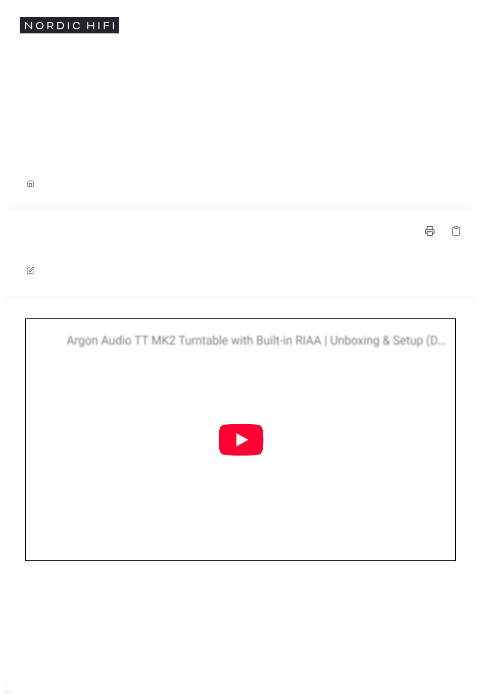Open the Nordic HiFi logo homepage
Screen dimensions: 480x698
click(69, 25)
